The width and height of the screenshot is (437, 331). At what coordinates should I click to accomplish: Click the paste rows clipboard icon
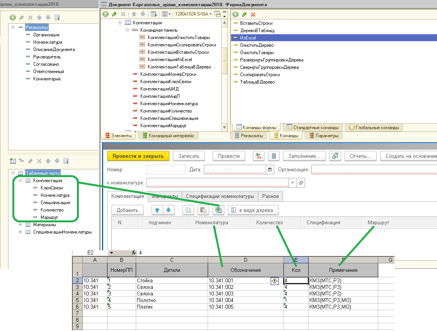click(x=203, y=210)
